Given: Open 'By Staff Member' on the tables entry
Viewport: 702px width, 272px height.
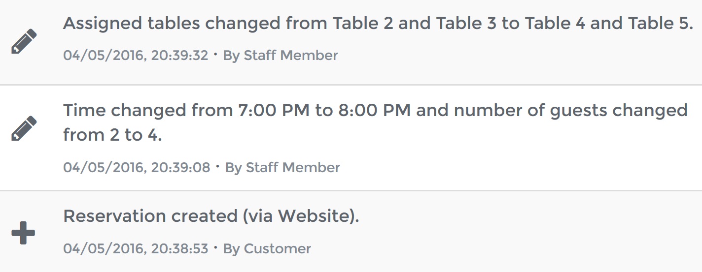Looking at the screenshot, I should (281, 56).
